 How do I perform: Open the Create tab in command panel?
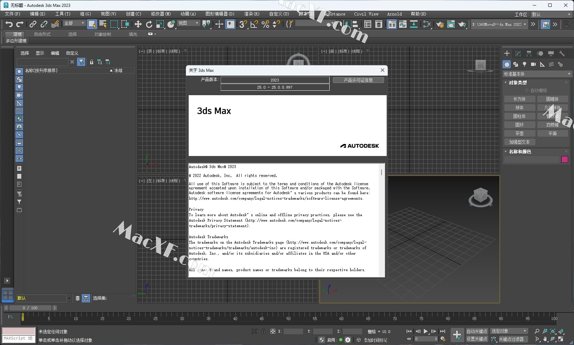pyautogui.click(x=507, y=54)
